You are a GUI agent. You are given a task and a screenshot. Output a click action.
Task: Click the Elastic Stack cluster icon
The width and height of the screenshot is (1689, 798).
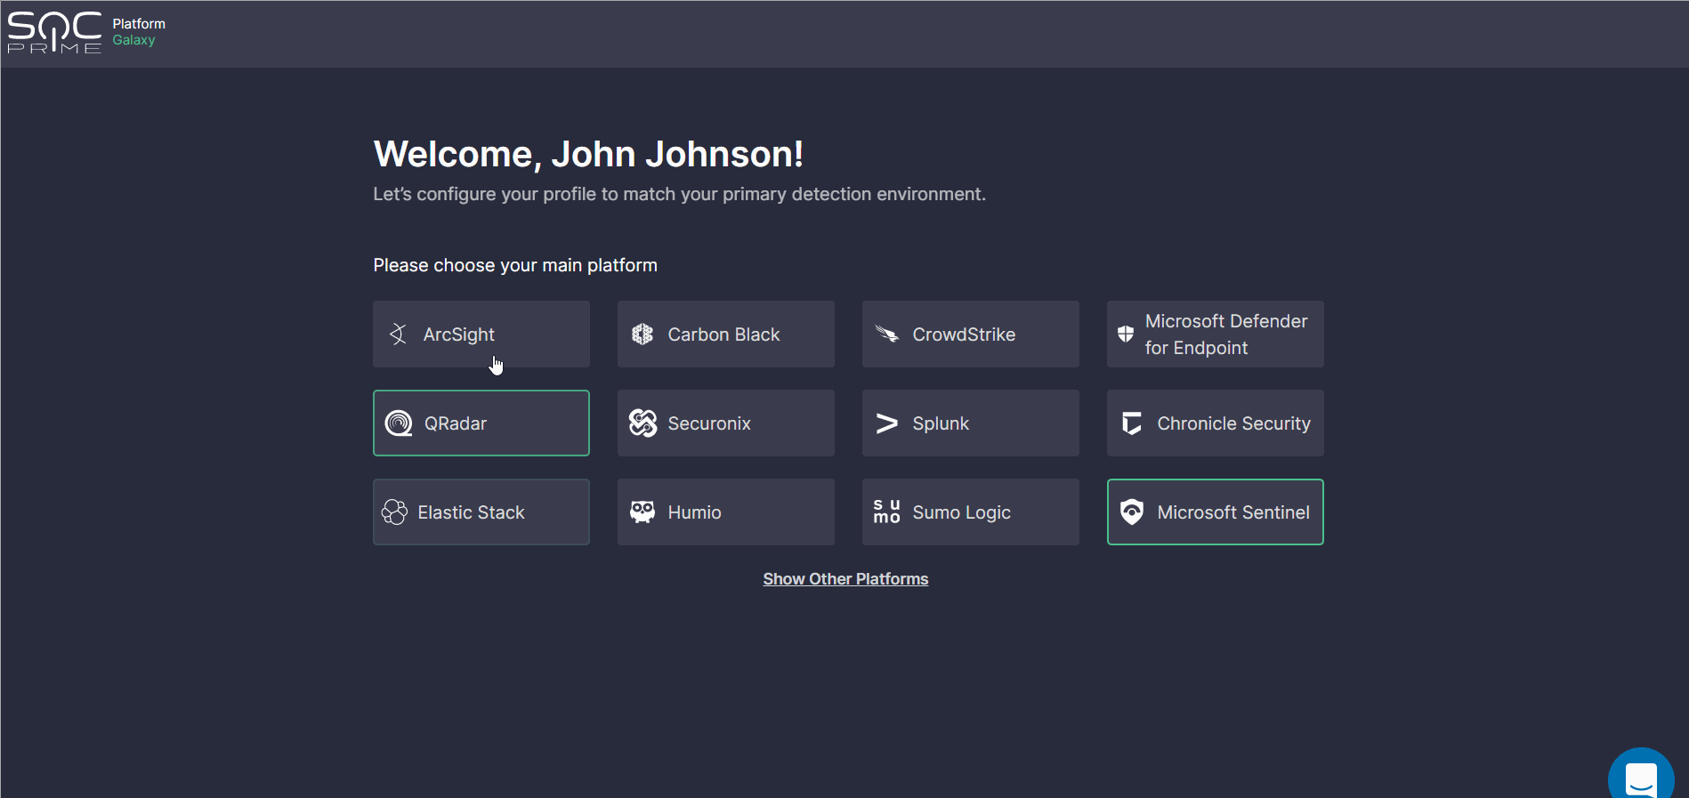394,512
